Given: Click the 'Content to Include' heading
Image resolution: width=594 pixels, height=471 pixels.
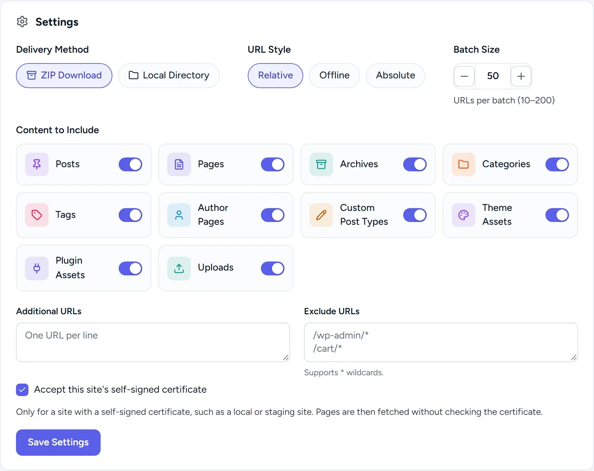Looking at the screenshot, I should (58, 130).
